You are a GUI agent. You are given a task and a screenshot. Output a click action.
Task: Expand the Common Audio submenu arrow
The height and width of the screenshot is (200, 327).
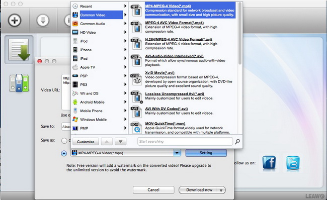click(x=125, y=24)
